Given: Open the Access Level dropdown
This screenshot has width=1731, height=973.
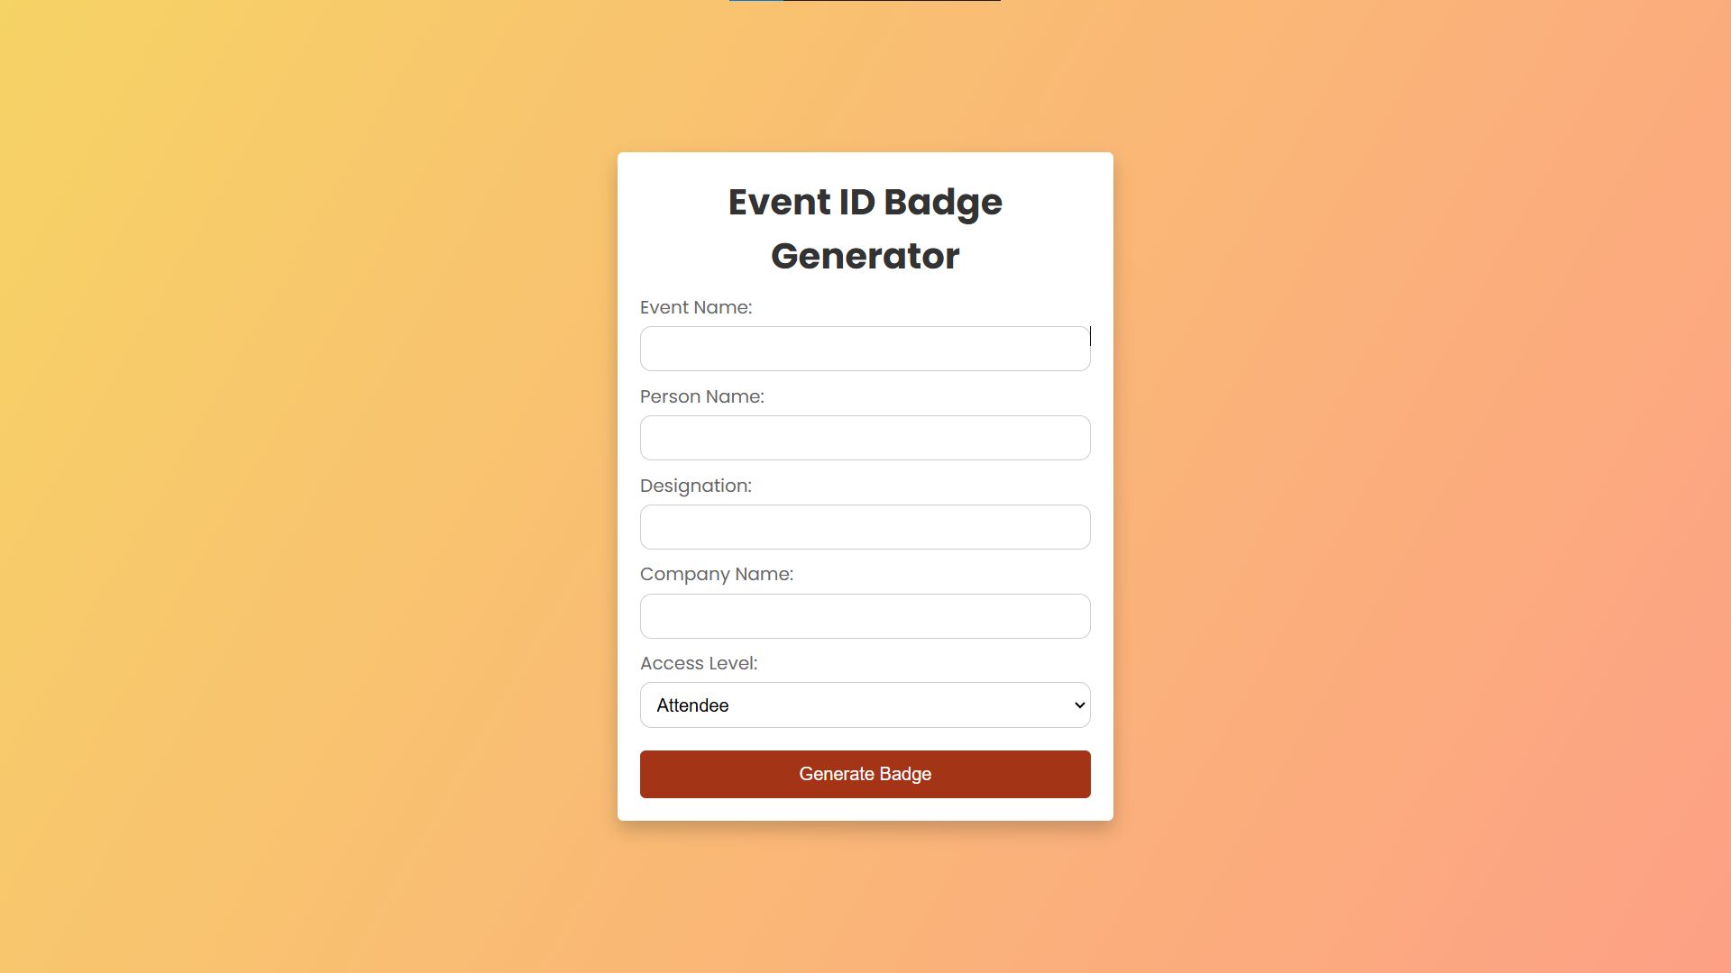Looking at the screenshot, I should [x=865, y=705].
